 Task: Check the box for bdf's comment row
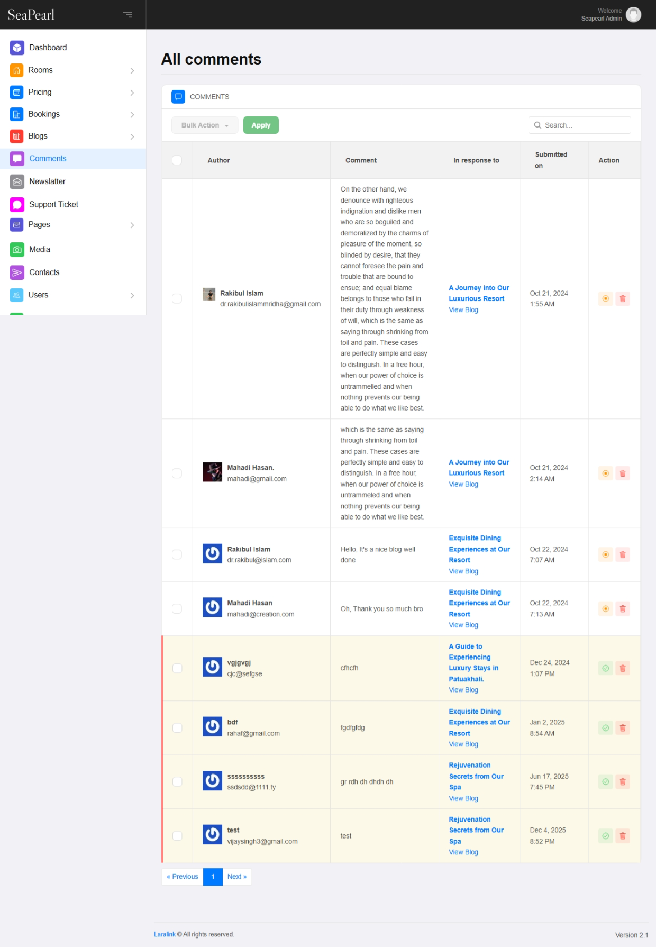[177, 728]
